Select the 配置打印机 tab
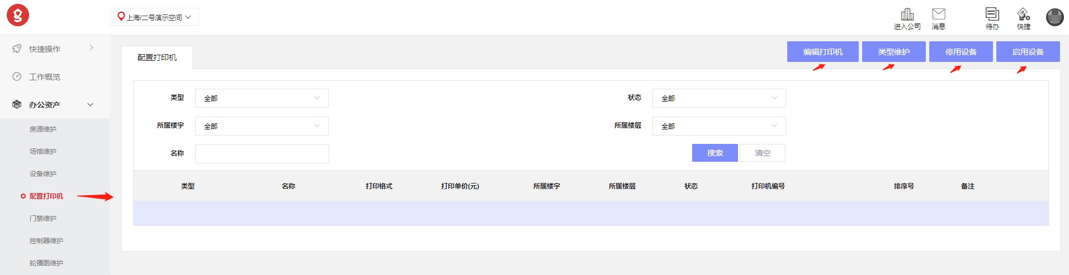 [x=157, y=57]
